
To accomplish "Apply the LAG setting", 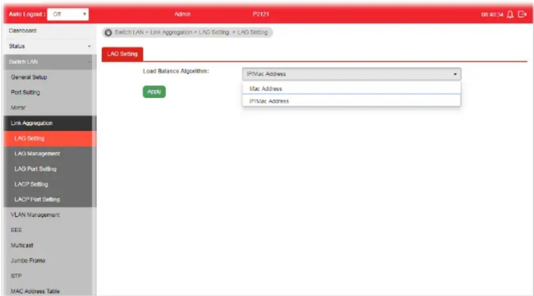I will (x=154, y=92).
